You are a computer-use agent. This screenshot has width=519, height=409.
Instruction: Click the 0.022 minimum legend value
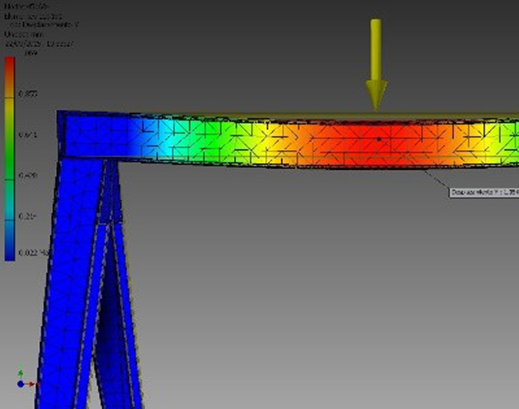click(27, 254)
